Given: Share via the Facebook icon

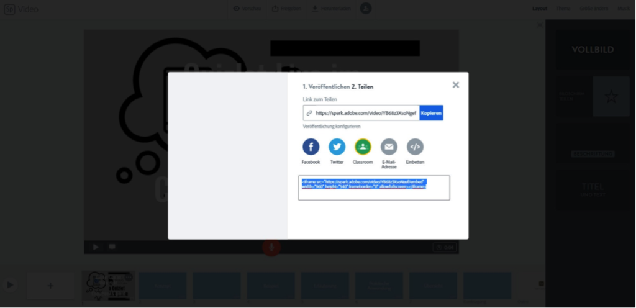Looking at the screenshot, I should (311, 147).
